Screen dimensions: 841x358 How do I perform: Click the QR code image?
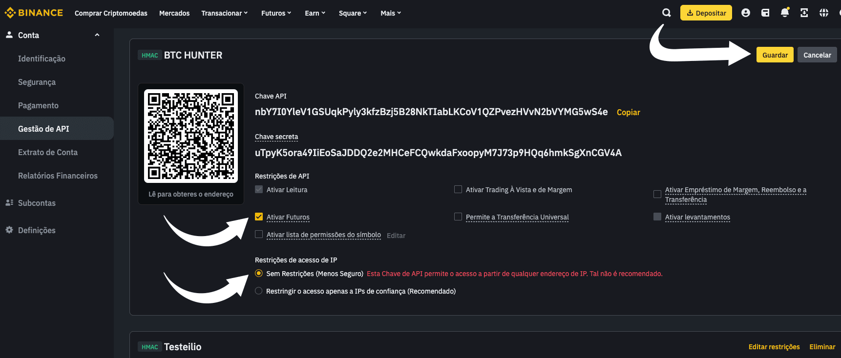pos(191,136)
